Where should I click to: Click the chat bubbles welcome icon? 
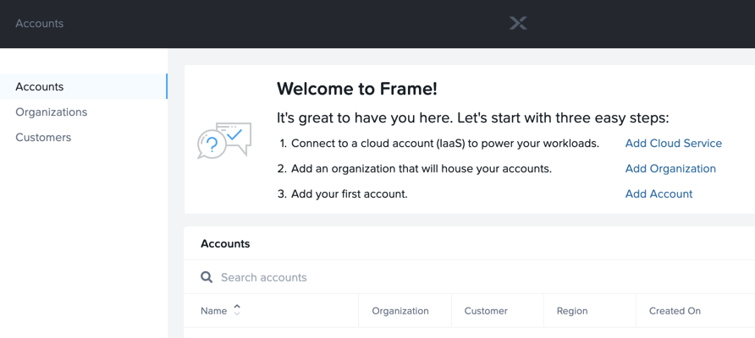224,140
